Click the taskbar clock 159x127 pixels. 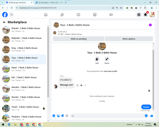148,124
